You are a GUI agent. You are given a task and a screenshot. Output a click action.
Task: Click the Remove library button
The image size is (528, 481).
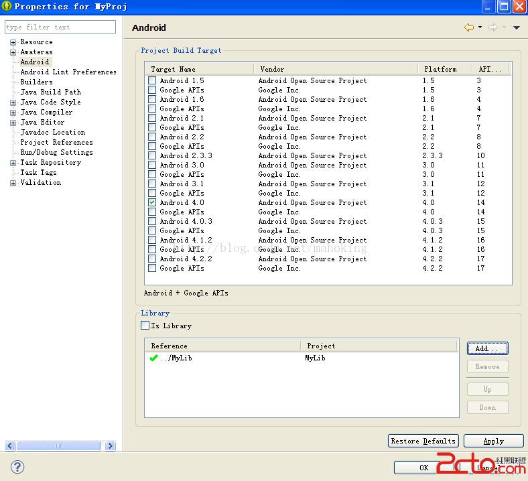click(x=487, y=366)
